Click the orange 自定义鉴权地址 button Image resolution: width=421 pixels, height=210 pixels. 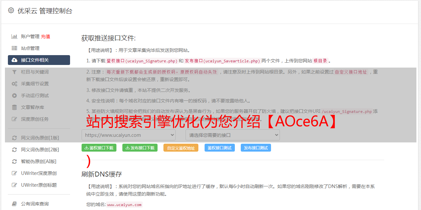[x=181, y=148]
